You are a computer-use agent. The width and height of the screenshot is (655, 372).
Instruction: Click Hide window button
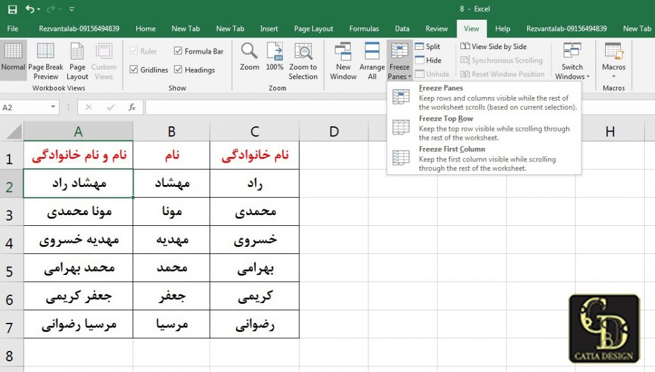click(x=429, y=61)
